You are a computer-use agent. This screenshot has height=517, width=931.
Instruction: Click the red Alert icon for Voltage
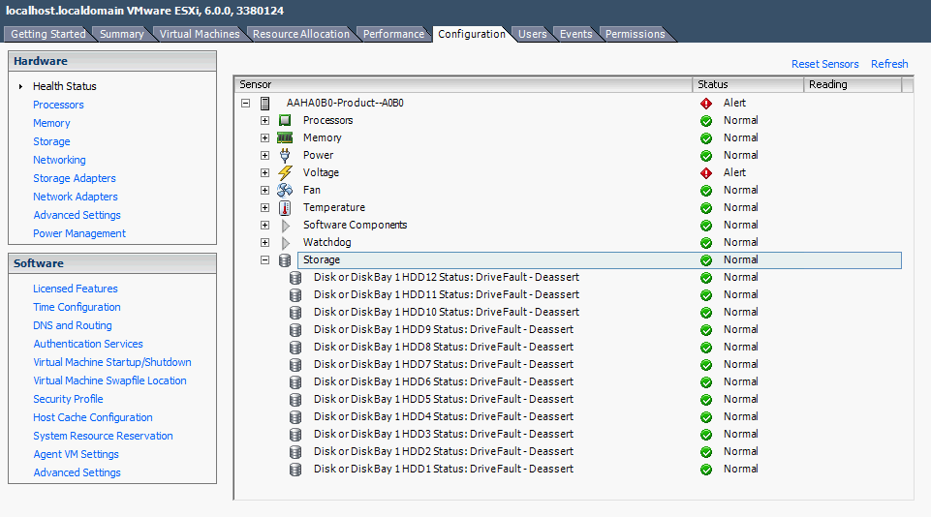click(706, 172)
